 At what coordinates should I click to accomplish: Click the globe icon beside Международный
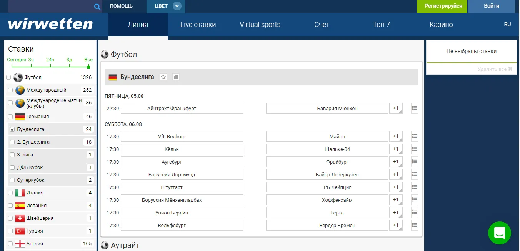click(x=20, y=90)
